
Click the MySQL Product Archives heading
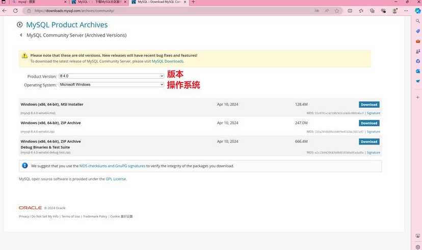click(x=67, y=25)
